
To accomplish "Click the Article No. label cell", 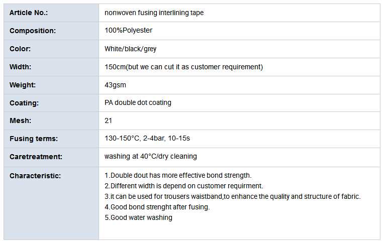I will pos(28,13).
